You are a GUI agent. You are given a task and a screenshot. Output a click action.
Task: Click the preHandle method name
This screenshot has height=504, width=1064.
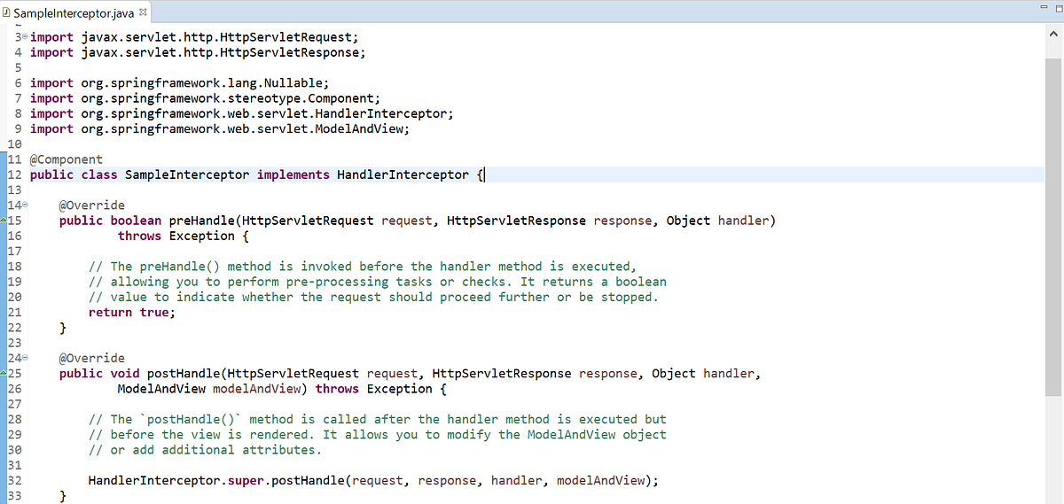(201, 221)
